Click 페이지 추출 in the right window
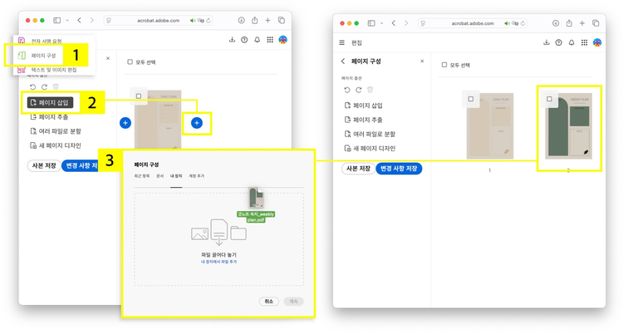Viewport: 623px width, 334px height. click(364, 120)
